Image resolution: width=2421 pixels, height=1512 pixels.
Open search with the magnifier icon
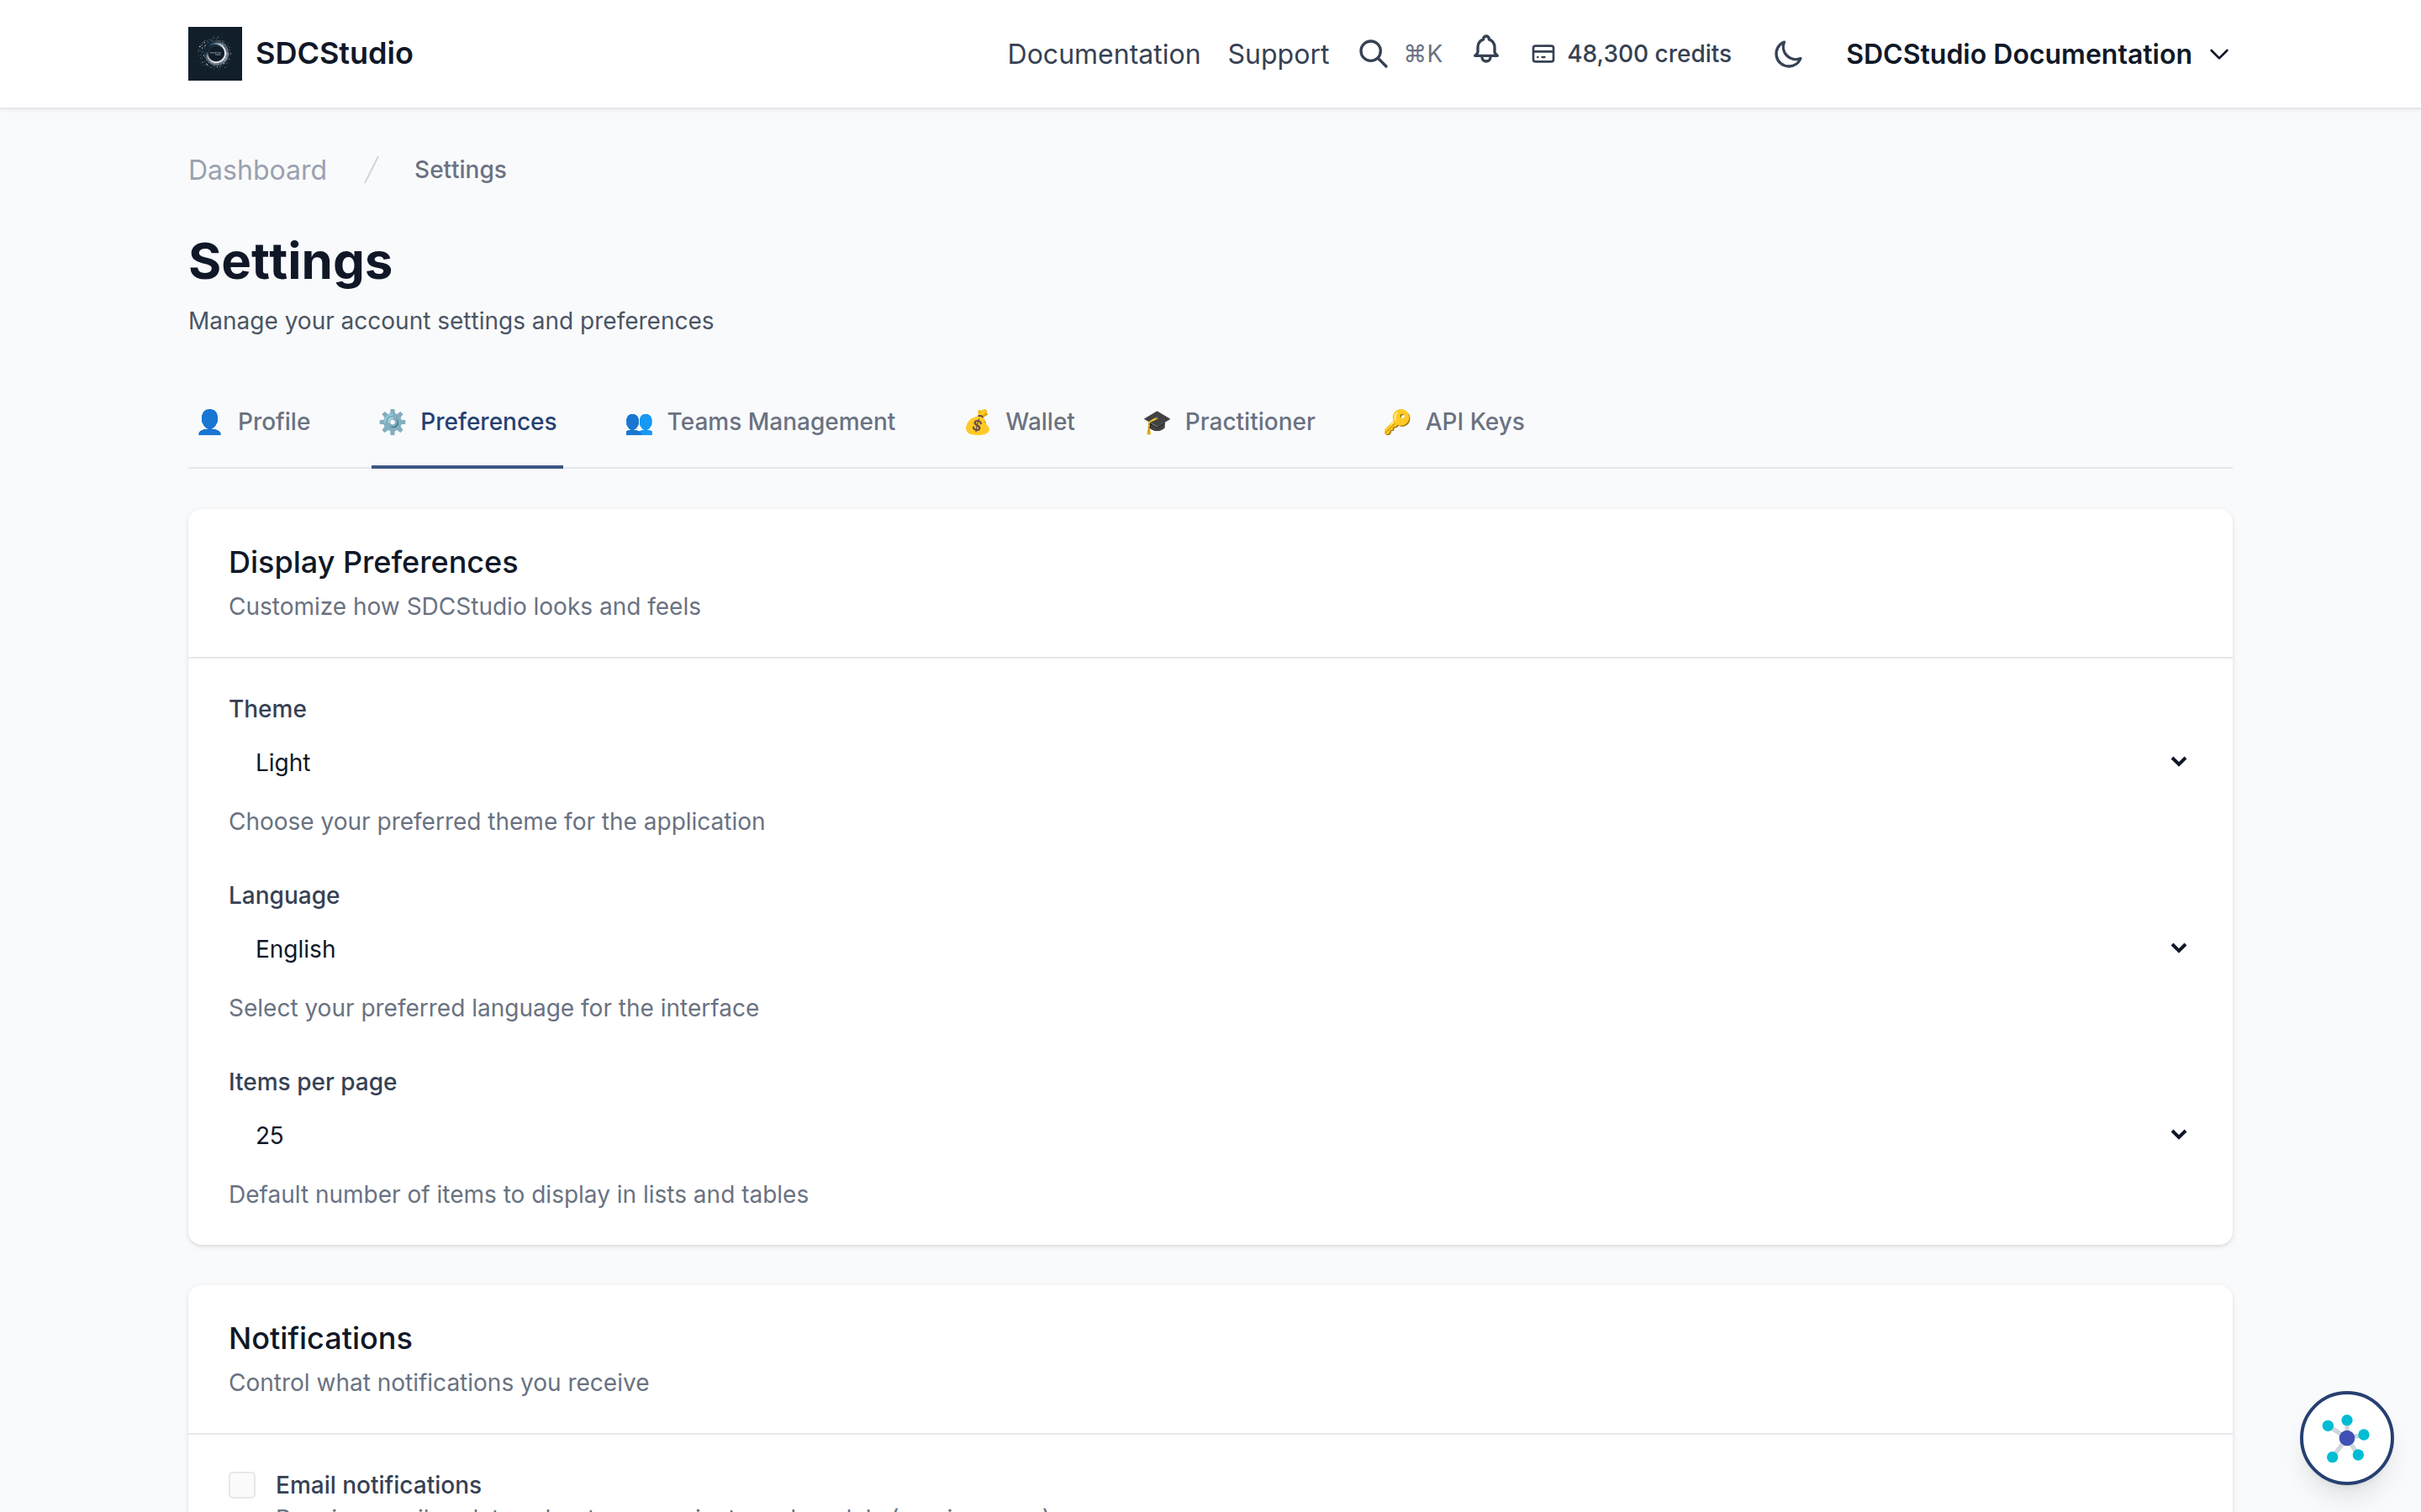pos(1373,54)
